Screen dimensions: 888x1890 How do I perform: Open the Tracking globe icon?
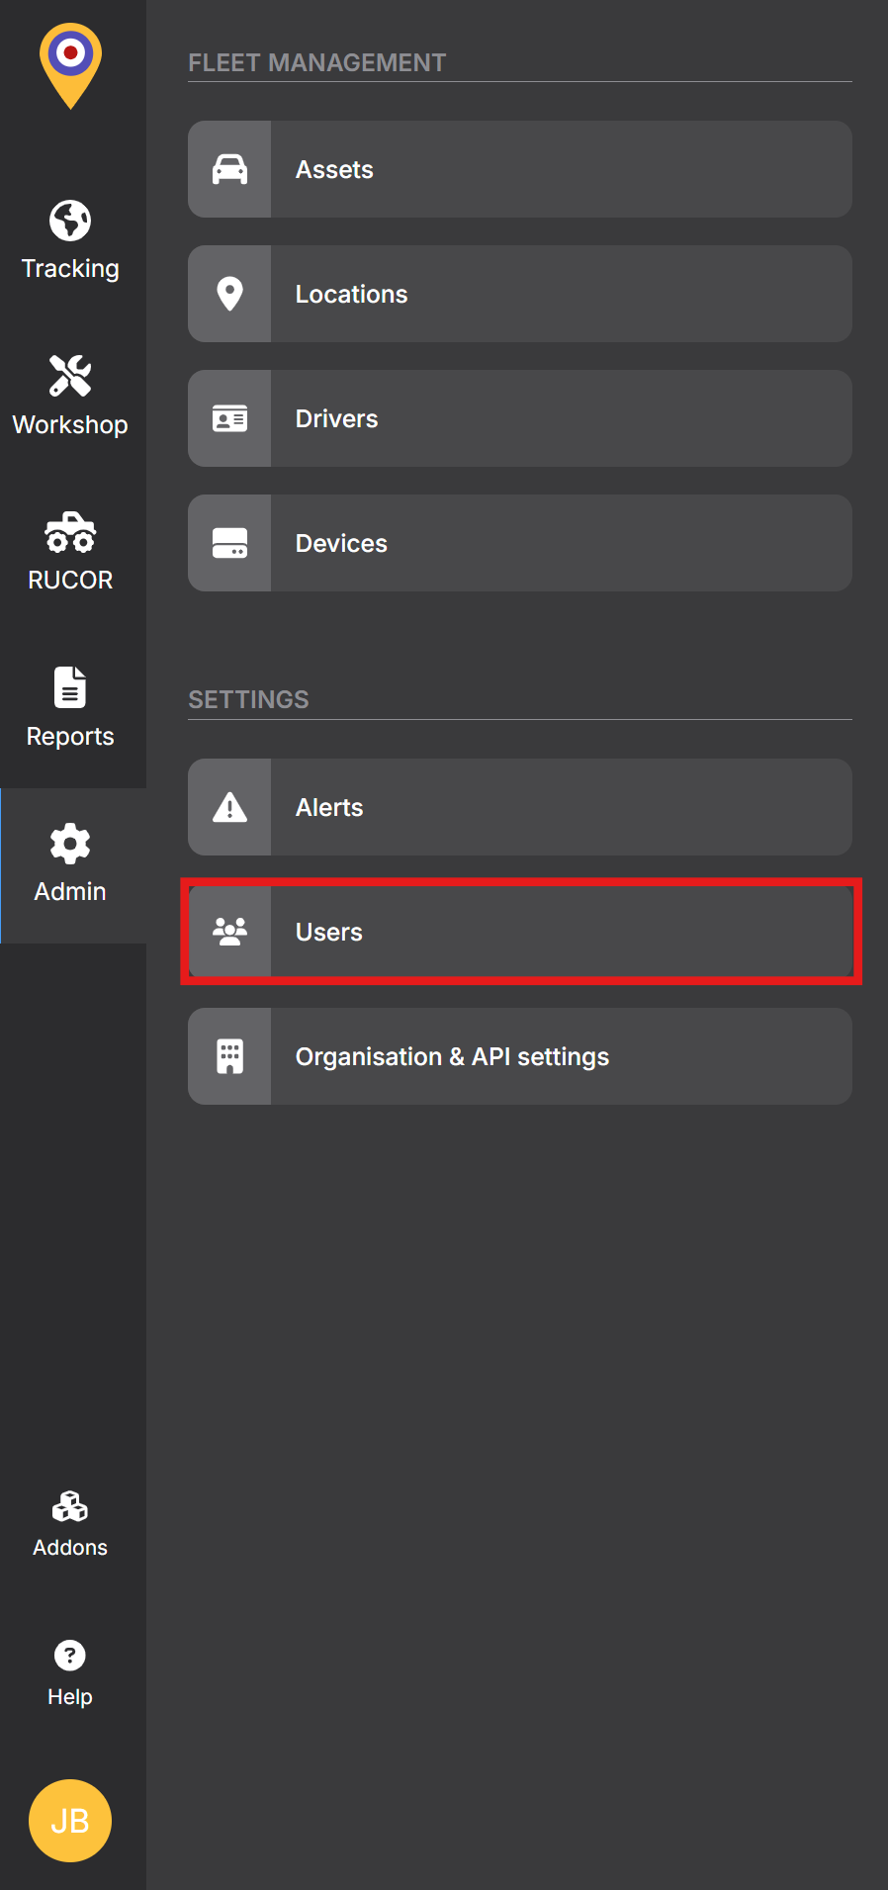pos(70,220)
